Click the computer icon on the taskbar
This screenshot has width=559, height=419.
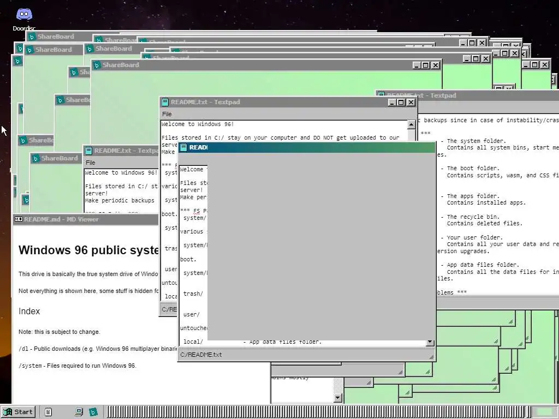coord(79,412)
